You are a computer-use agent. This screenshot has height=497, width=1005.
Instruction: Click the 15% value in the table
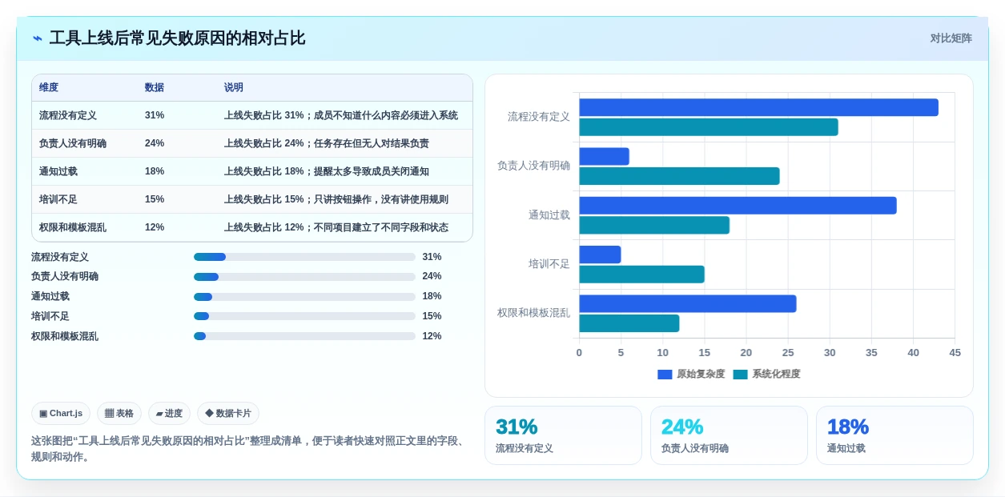pos(155,199)
